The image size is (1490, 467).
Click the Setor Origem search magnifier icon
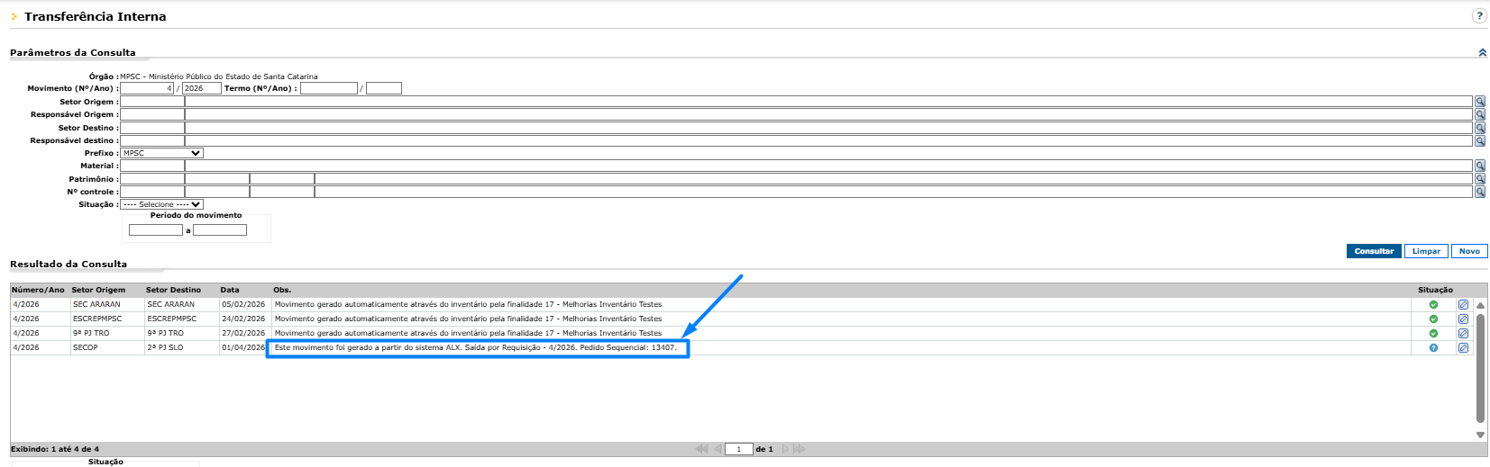pos(1479,102)
